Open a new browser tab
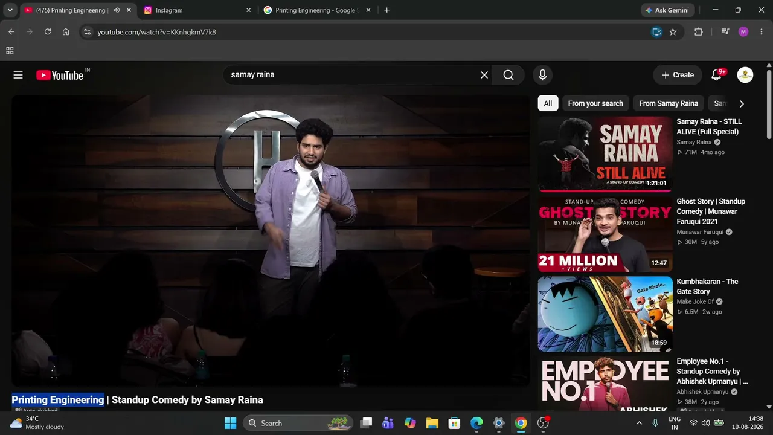This screenshot has width=773, height=435. click(x=386, y=10)
